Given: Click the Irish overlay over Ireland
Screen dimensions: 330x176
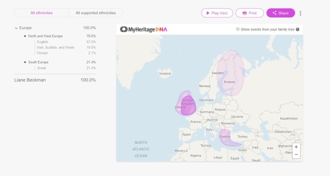Looking at the screenshot, I should (179, 105).
